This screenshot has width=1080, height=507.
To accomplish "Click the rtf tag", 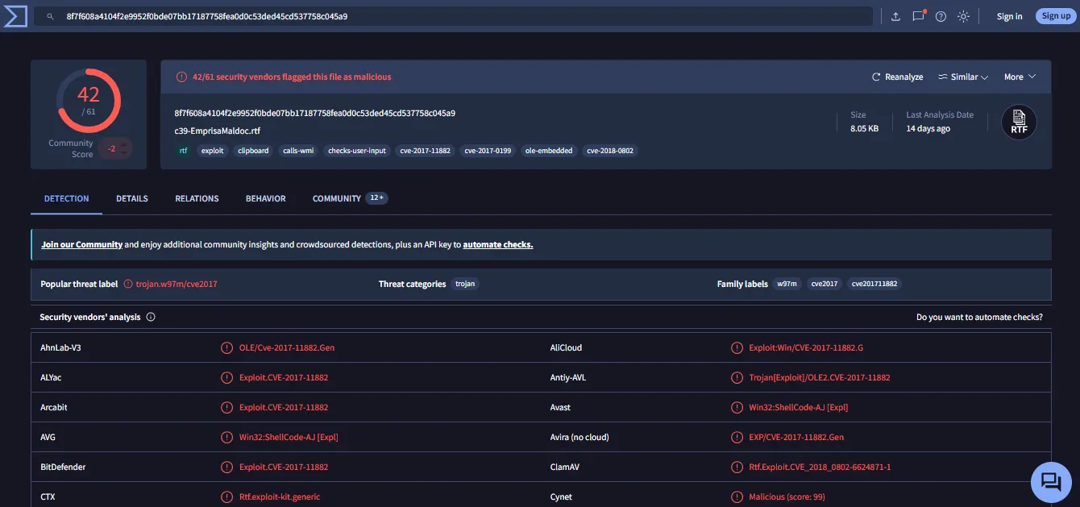I will pyautogui.click(x=184, y=151).
